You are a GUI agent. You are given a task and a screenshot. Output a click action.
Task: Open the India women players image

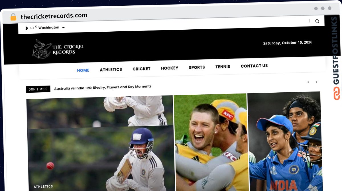[x=285, y=142]
